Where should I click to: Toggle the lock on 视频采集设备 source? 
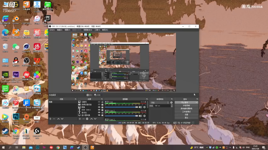tap(102, 105)
